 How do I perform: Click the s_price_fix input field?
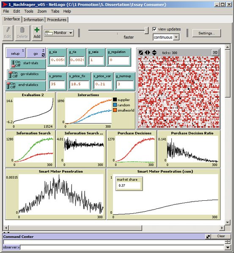pos(79,84)
